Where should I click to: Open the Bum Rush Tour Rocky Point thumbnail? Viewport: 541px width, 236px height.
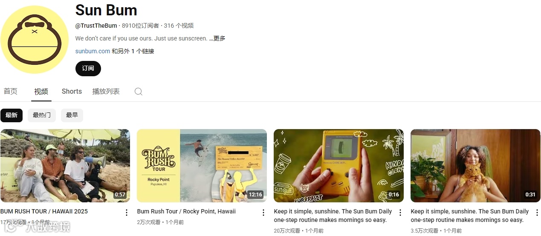tap(202, 166)
